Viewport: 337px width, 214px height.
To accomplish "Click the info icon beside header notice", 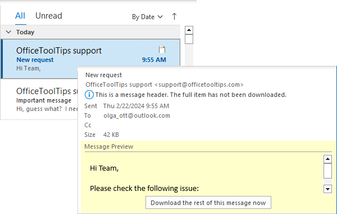I will [89, 95].
